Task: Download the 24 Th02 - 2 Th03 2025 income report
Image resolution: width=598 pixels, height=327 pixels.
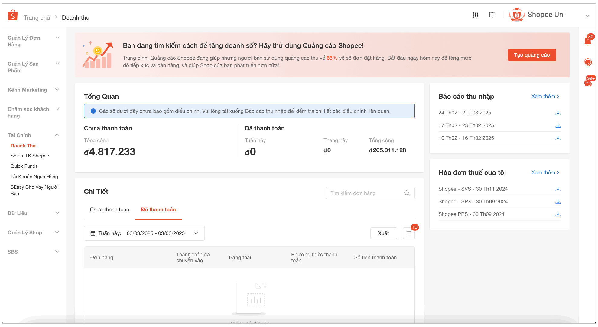Action: pos(558,113)
